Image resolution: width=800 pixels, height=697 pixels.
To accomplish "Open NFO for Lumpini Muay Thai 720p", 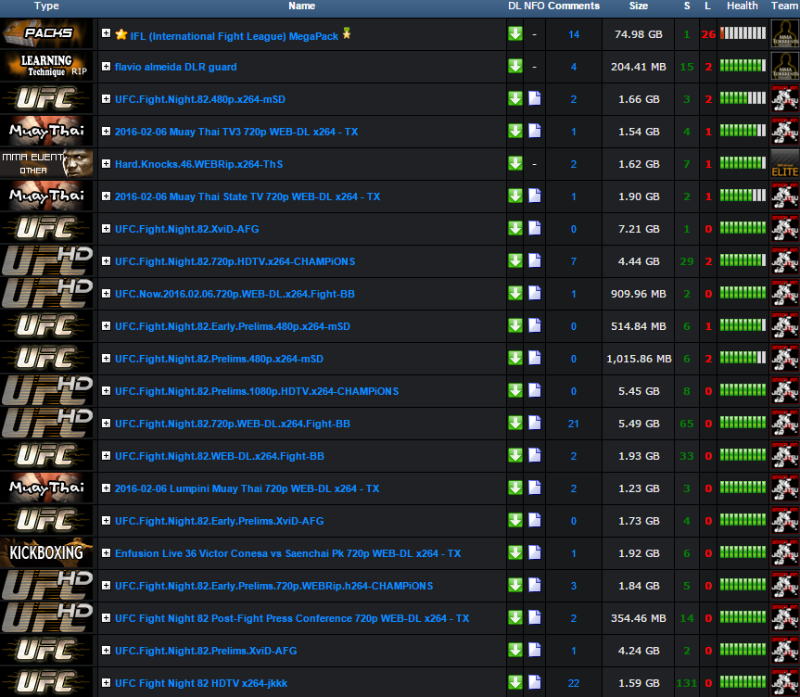I will coord(535,488).
